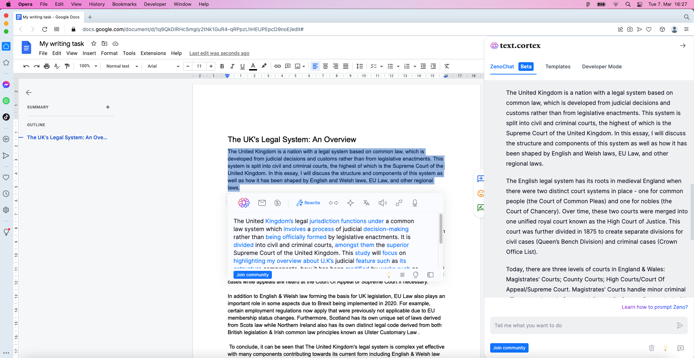This screenshot has width=694, height=358.
Task: Click the Rewrite button in the TextCortex popup
Action: pos(308,203)
